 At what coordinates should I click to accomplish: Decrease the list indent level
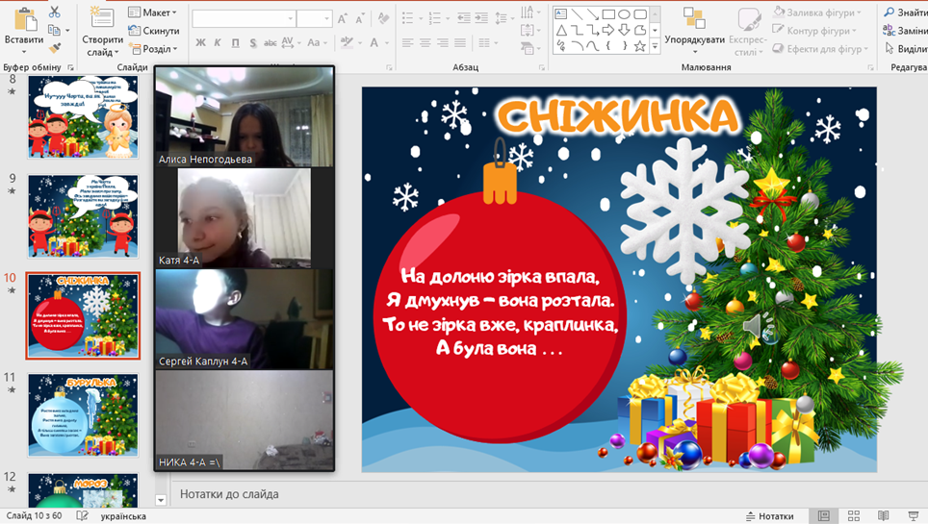pyautogui.click(x=463, y=18)
